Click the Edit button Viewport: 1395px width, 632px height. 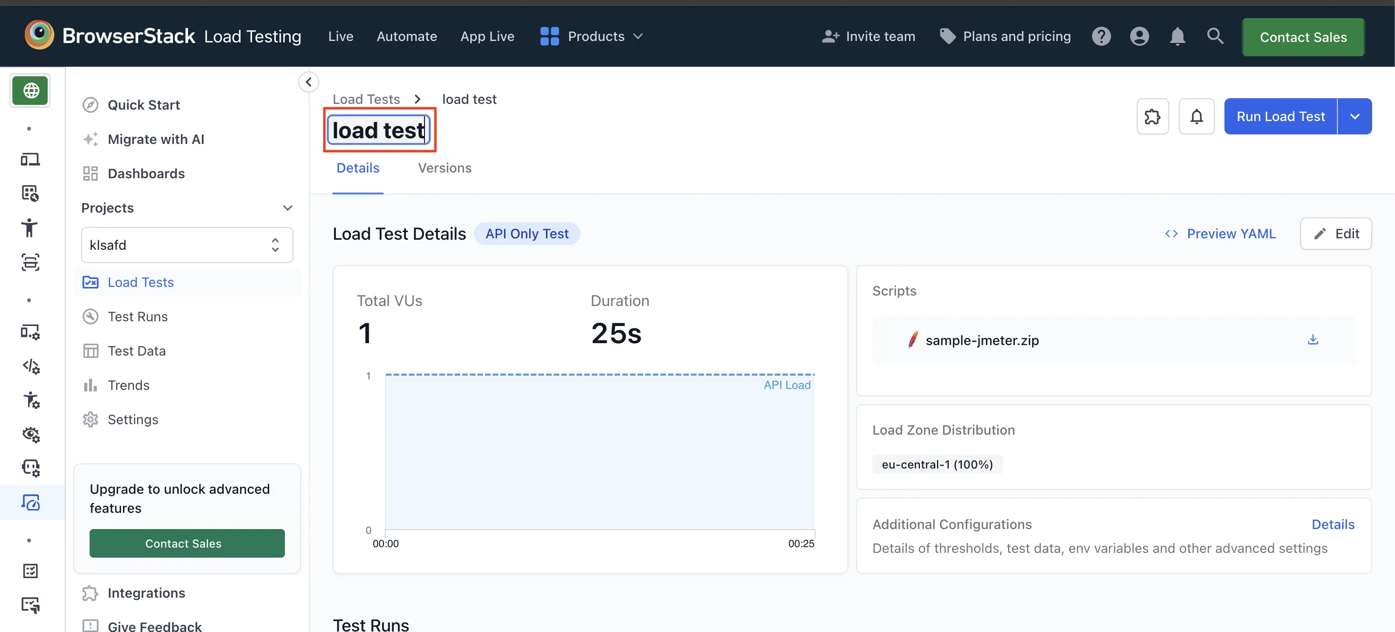pyautogui.click(x=1335, y=234)
